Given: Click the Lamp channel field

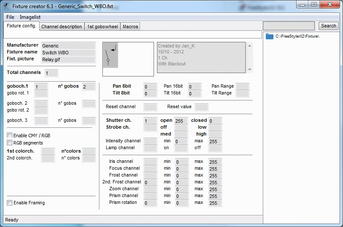Looking at the screenshot, I should click(x=150, y=149).
